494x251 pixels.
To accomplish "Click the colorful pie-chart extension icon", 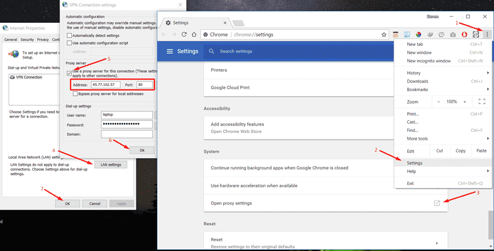I will pos(418,34).
